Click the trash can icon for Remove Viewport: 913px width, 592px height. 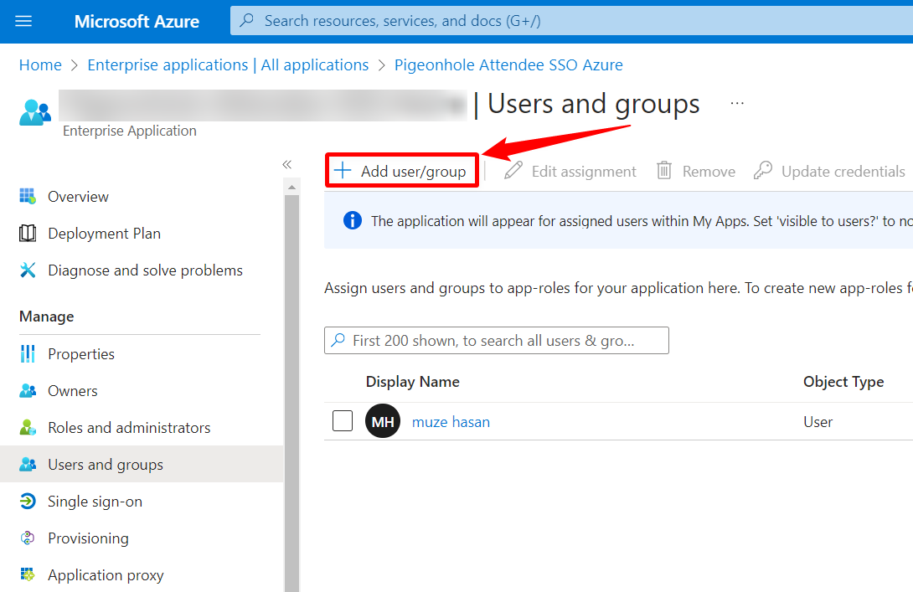pos(663,171)
